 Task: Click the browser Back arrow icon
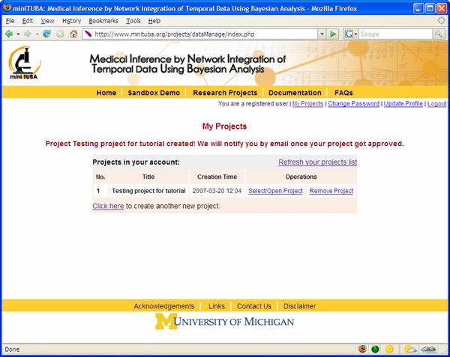[9, 34]
